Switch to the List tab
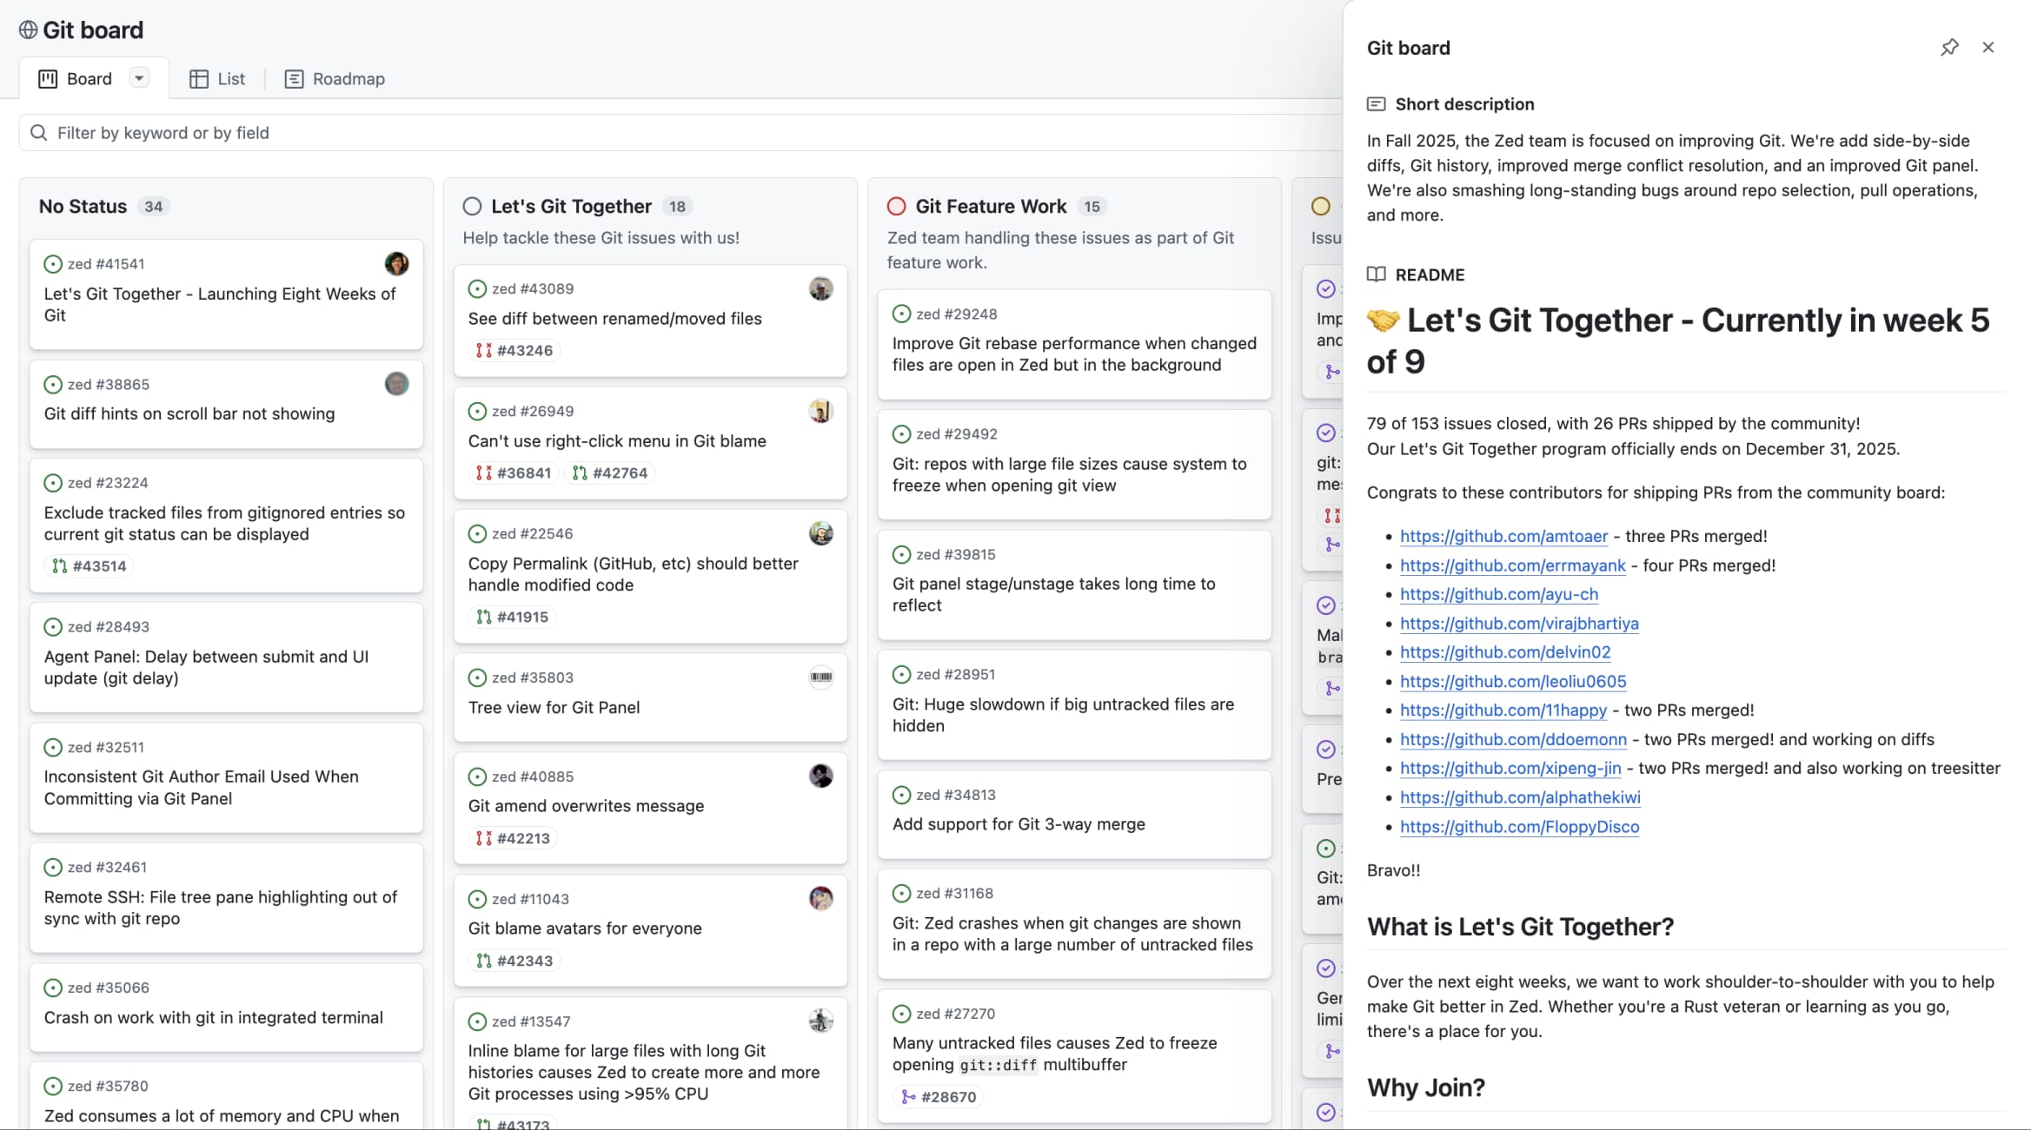Image resolution: width=2031 pixels, height=1130 pixels. [230, 78]
